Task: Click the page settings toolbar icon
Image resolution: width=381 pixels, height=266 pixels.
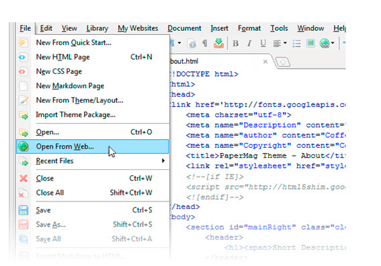Action: point(192,44)
